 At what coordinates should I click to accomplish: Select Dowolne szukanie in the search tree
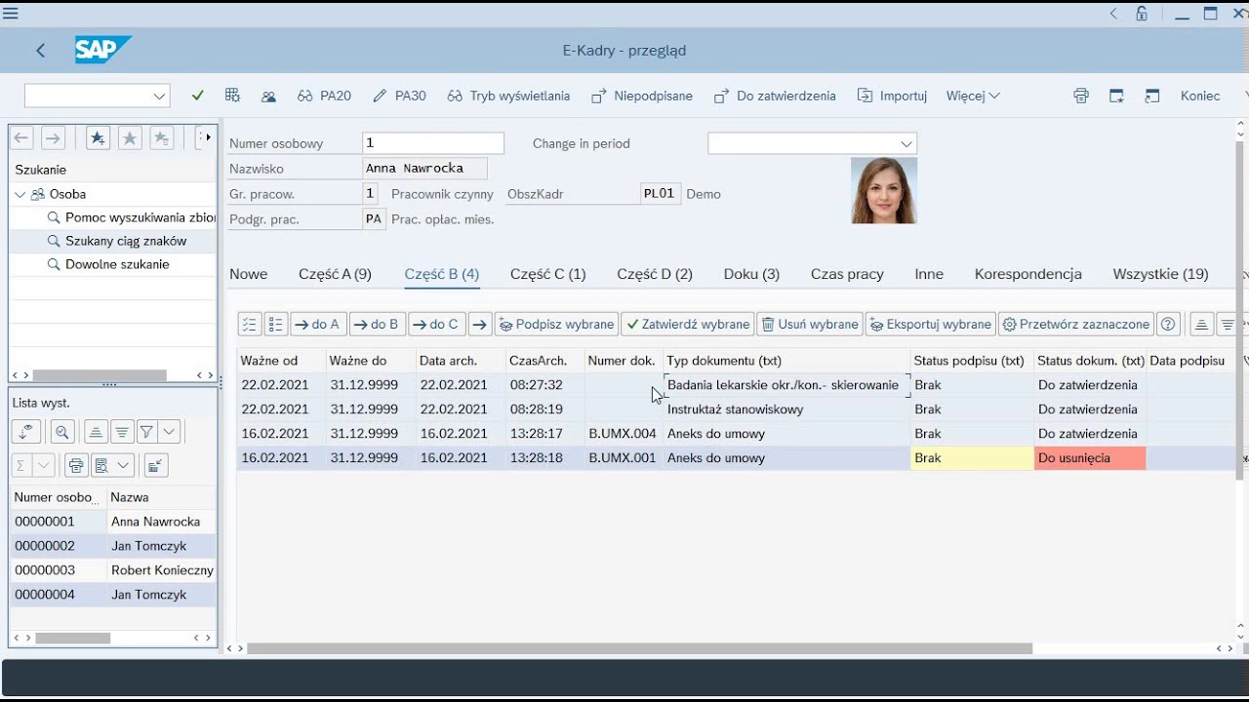point(117,264)
